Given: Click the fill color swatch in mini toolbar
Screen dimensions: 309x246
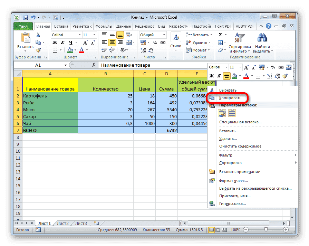Looking at the screenshot, I should tap(234, 76).
